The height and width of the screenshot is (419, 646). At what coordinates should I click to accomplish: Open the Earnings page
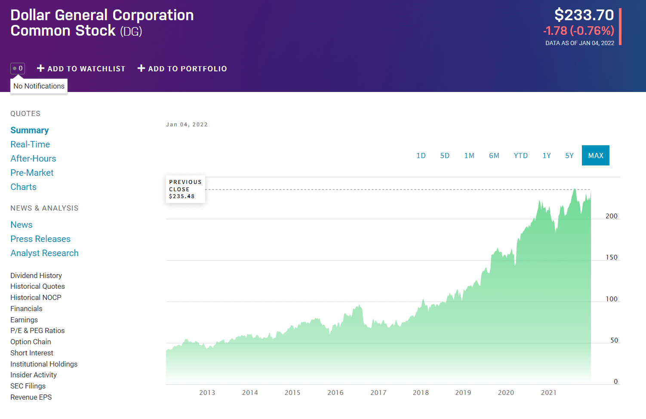point(24,320)
